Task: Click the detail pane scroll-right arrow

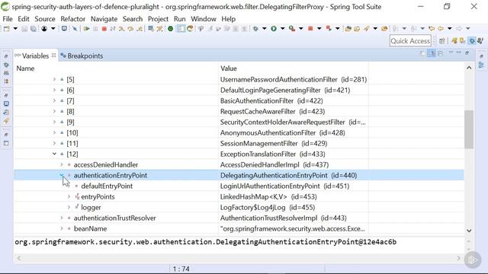Action: [458, 258]
